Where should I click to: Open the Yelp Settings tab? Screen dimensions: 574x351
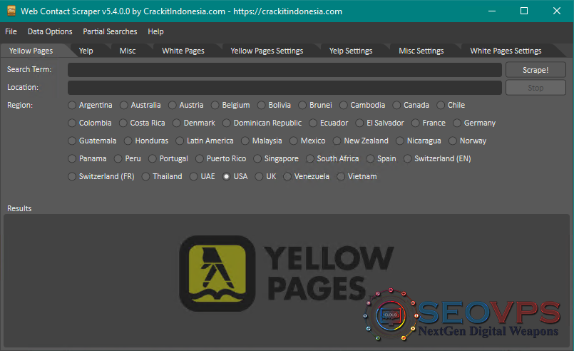tap(351, 51)
